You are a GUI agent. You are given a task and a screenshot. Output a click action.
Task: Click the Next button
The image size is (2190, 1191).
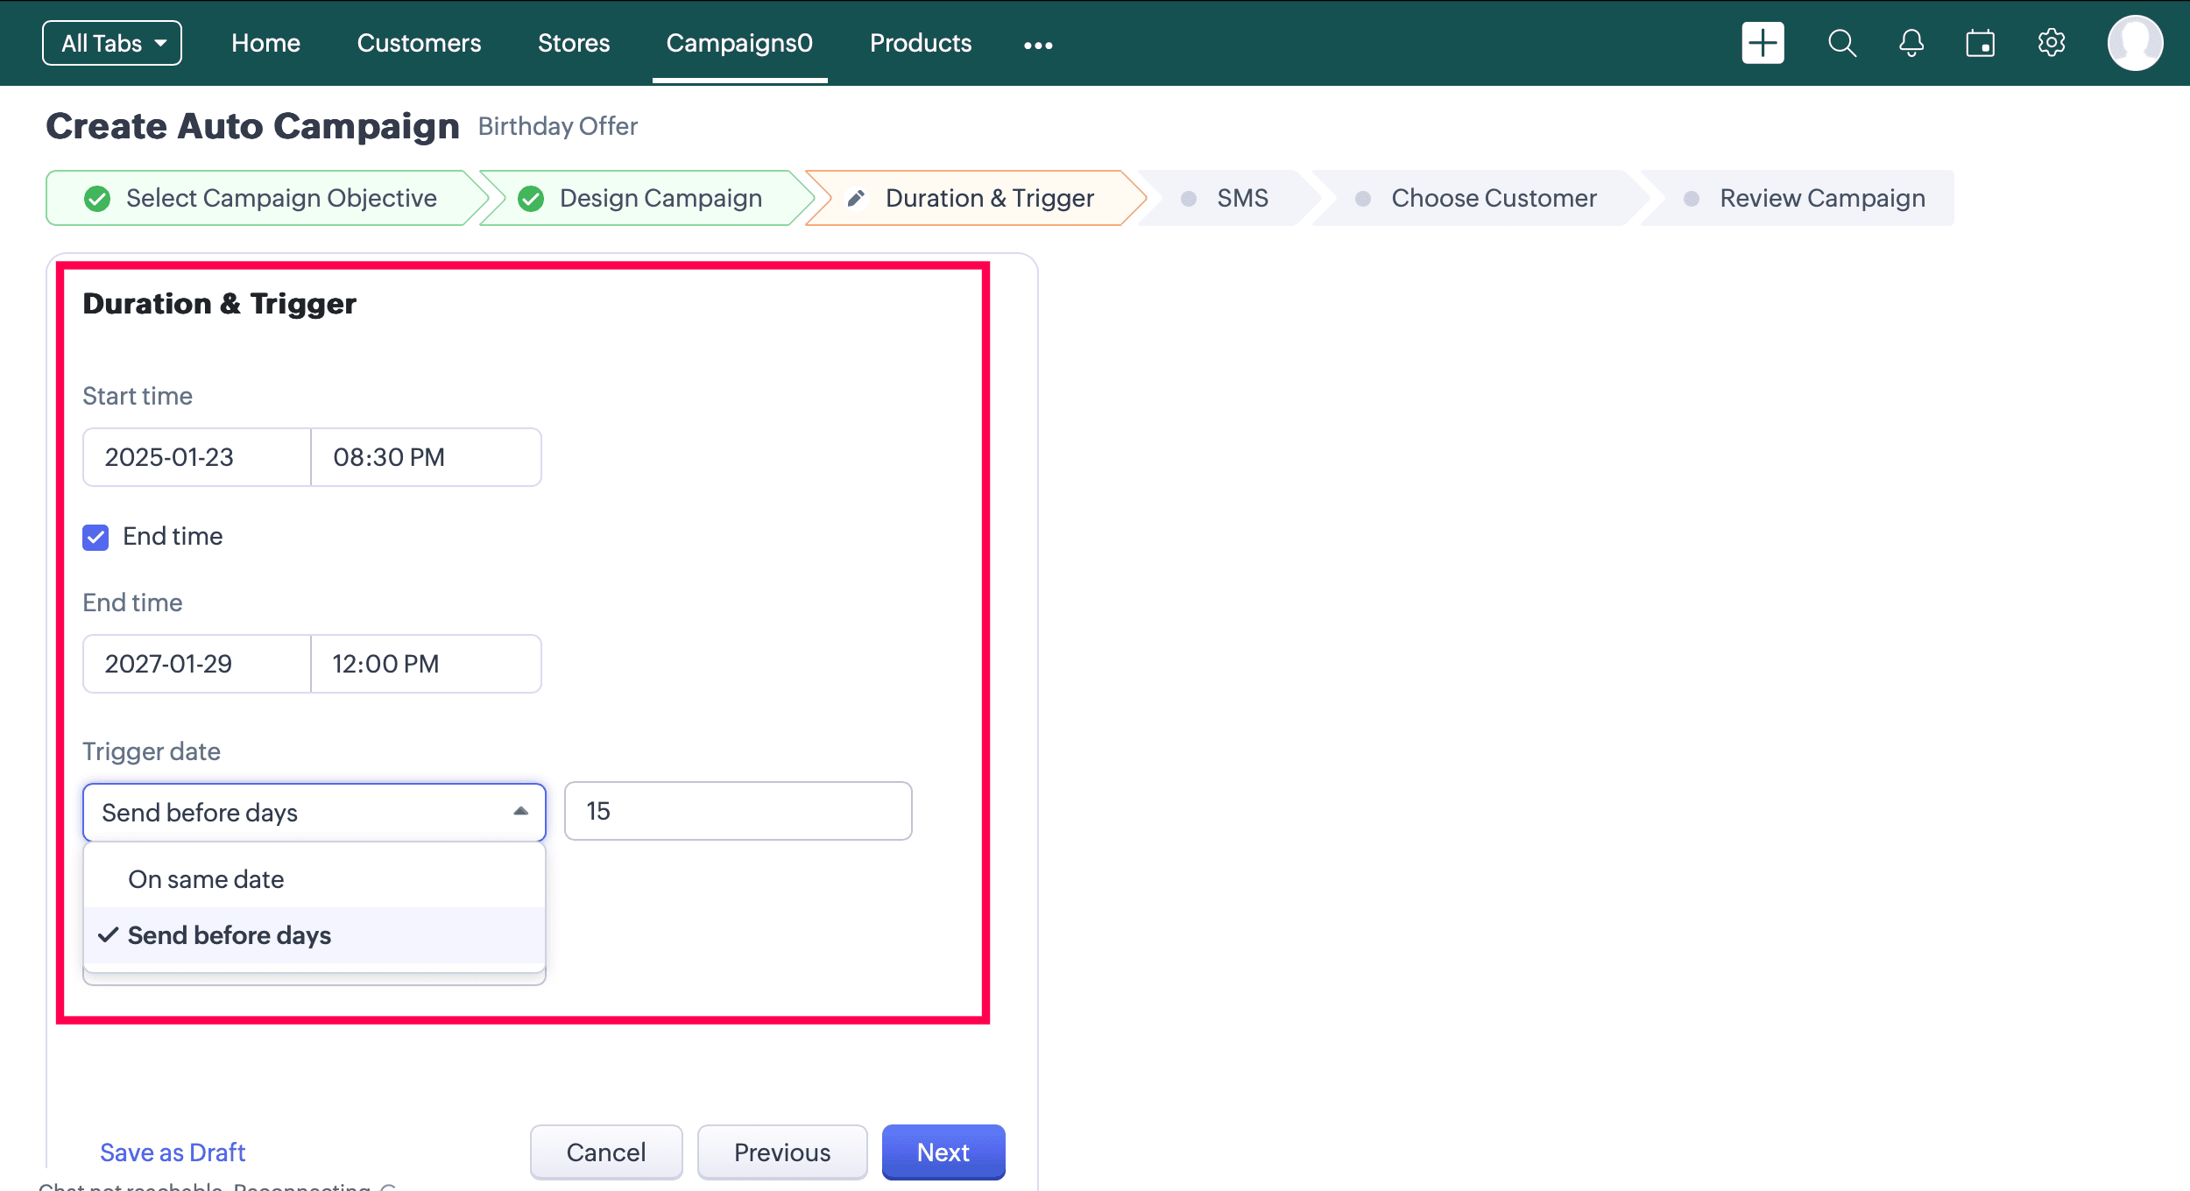(x=943, y=1152)
